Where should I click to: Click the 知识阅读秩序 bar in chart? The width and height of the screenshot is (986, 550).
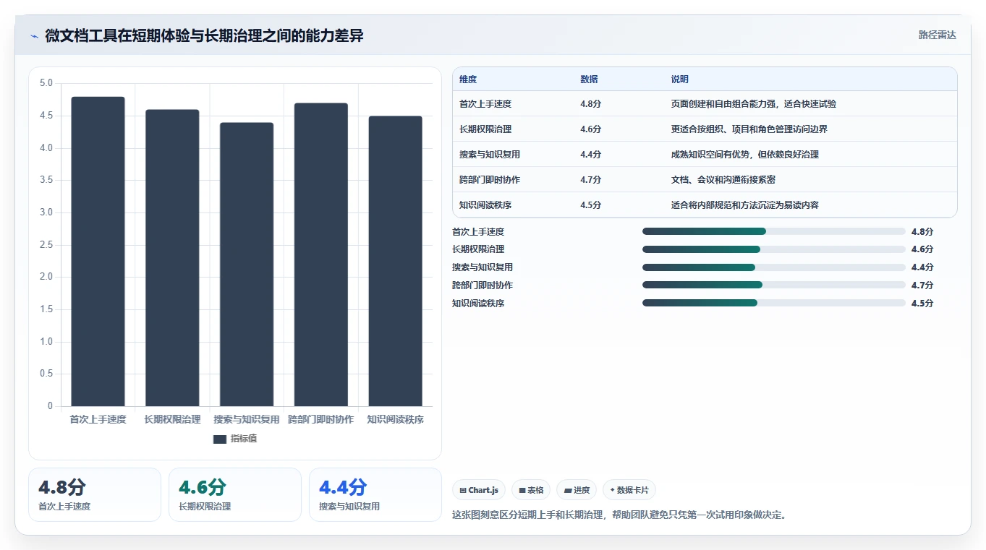tap(396, 261)
